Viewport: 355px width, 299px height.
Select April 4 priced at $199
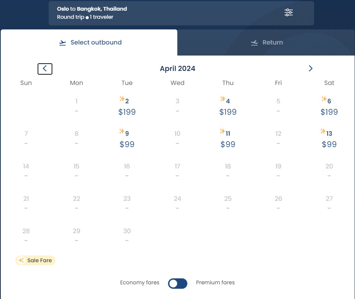[x=228, y=106]
